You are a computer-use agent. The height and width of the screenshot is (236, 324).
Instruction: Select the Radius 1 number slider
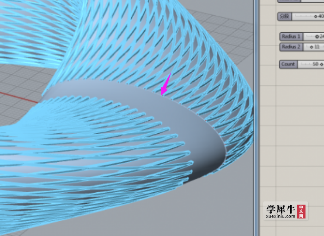302,37
